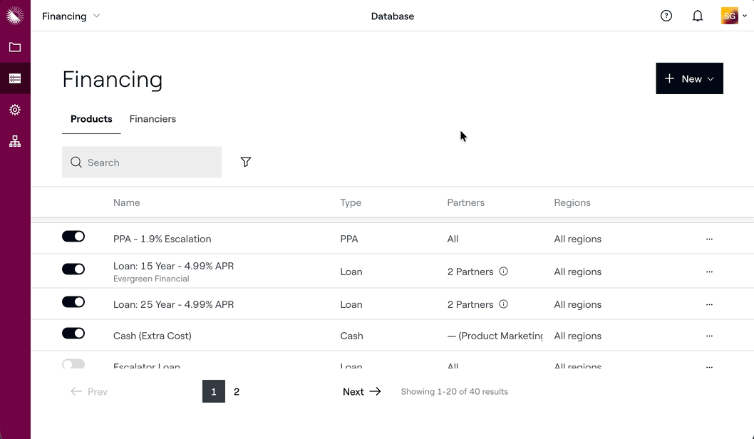The image size is (754, 439).
Task: Switch off Cash (Extra Cost) product
Action: tap(73, 334)
